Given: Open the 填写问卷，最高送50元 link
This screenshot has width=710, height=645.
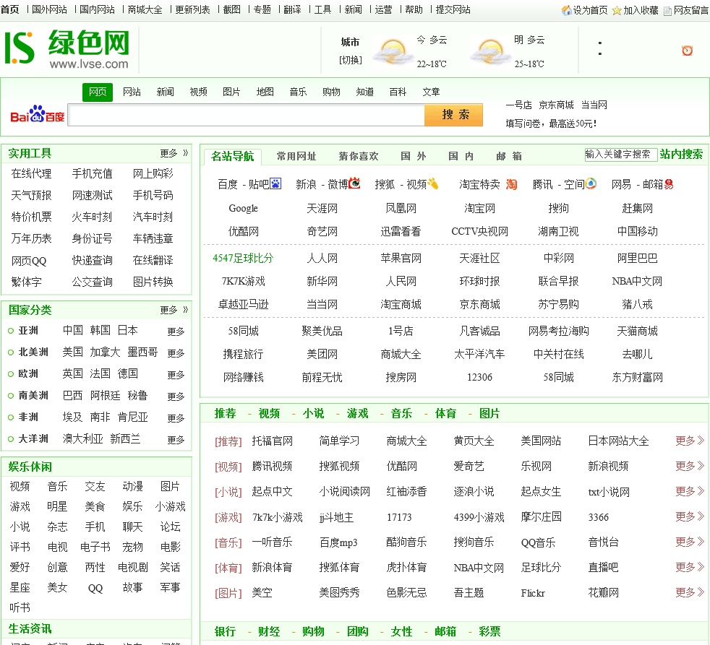Looking at the screenshot, I should pyautogui.click(x=551, y=124).
